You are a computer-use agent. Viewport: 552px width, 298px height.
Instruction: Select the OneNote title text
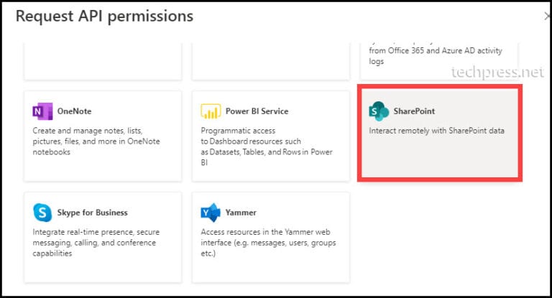[x=74, y=111]
